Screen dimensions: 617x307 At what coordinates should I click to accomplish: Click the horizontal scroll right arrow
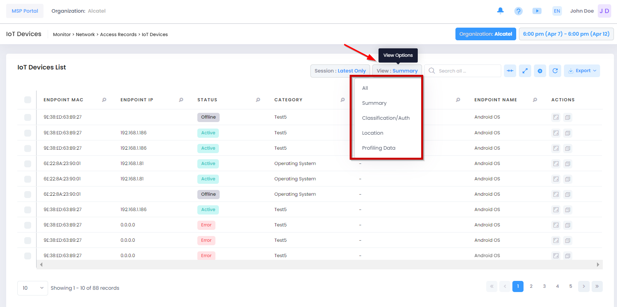point(598,264)
